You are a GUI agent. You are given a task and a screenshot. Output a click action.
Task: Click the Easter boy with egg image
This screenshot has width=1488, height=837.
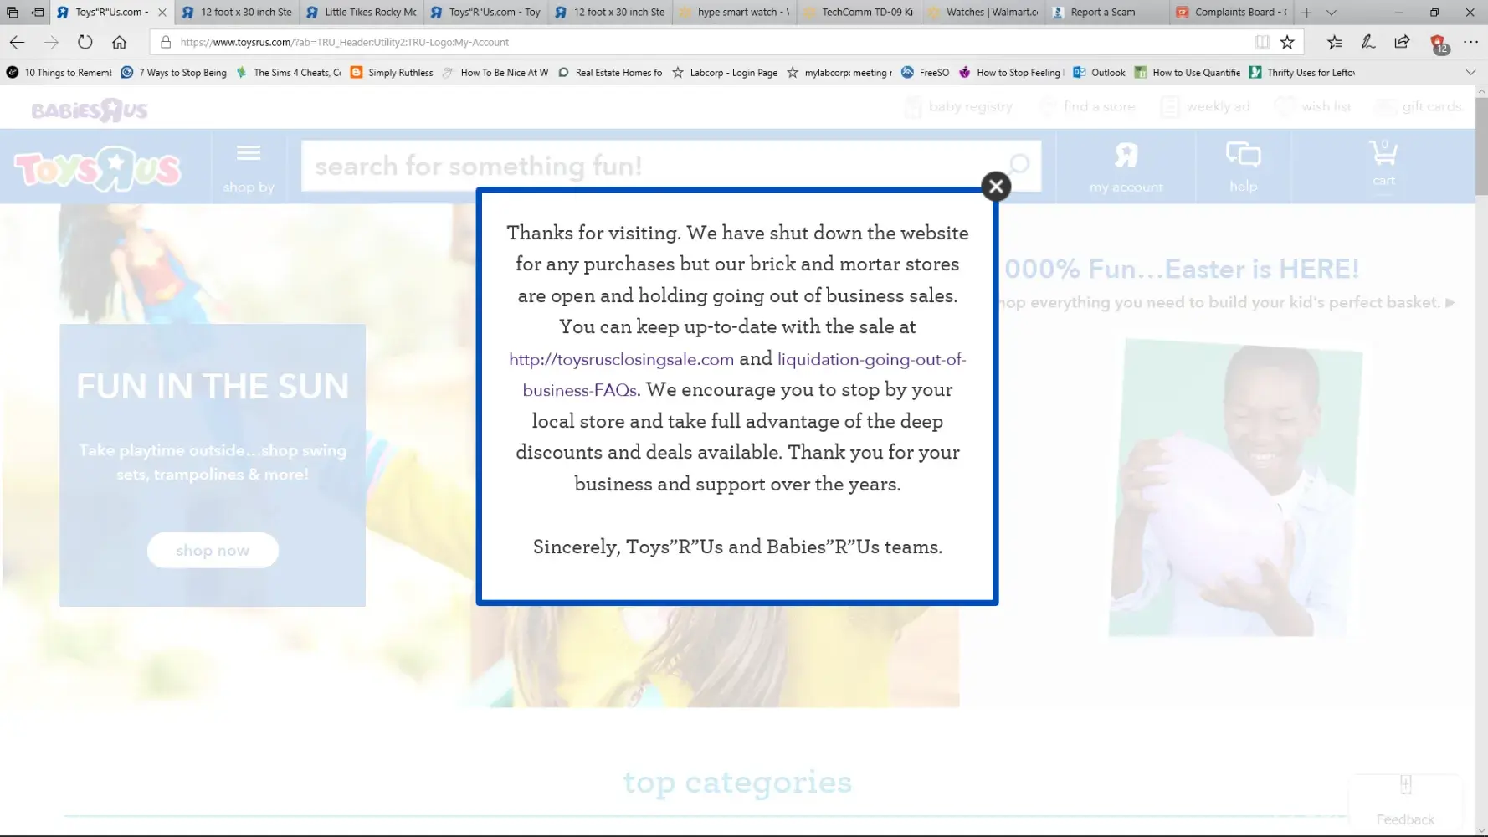coord(1235,487)
